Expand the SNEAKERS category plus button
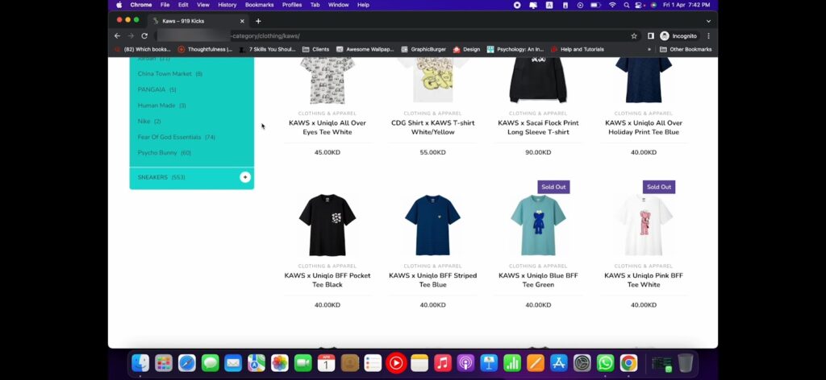Viewport: 826px width, 380px height. pos(245,177)
